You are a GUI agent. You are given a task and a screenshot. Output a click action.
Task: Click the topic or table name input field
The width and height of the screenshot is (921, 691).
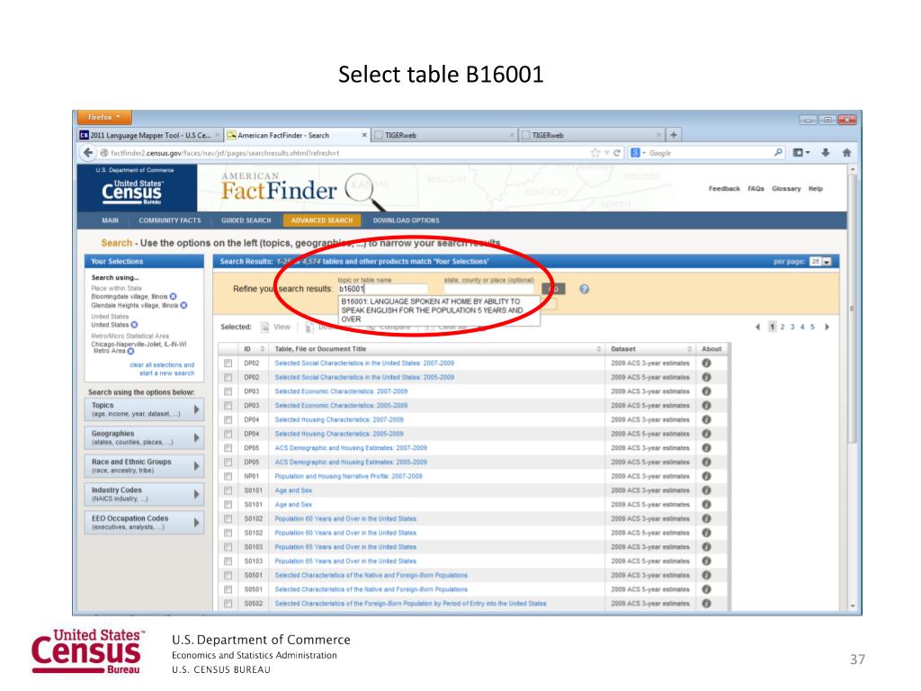(x=383, y=289)
